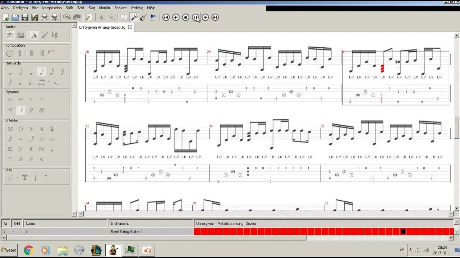Click the blue flag marker icon
The width and height of the screenshot is (460, 258).
153,17
